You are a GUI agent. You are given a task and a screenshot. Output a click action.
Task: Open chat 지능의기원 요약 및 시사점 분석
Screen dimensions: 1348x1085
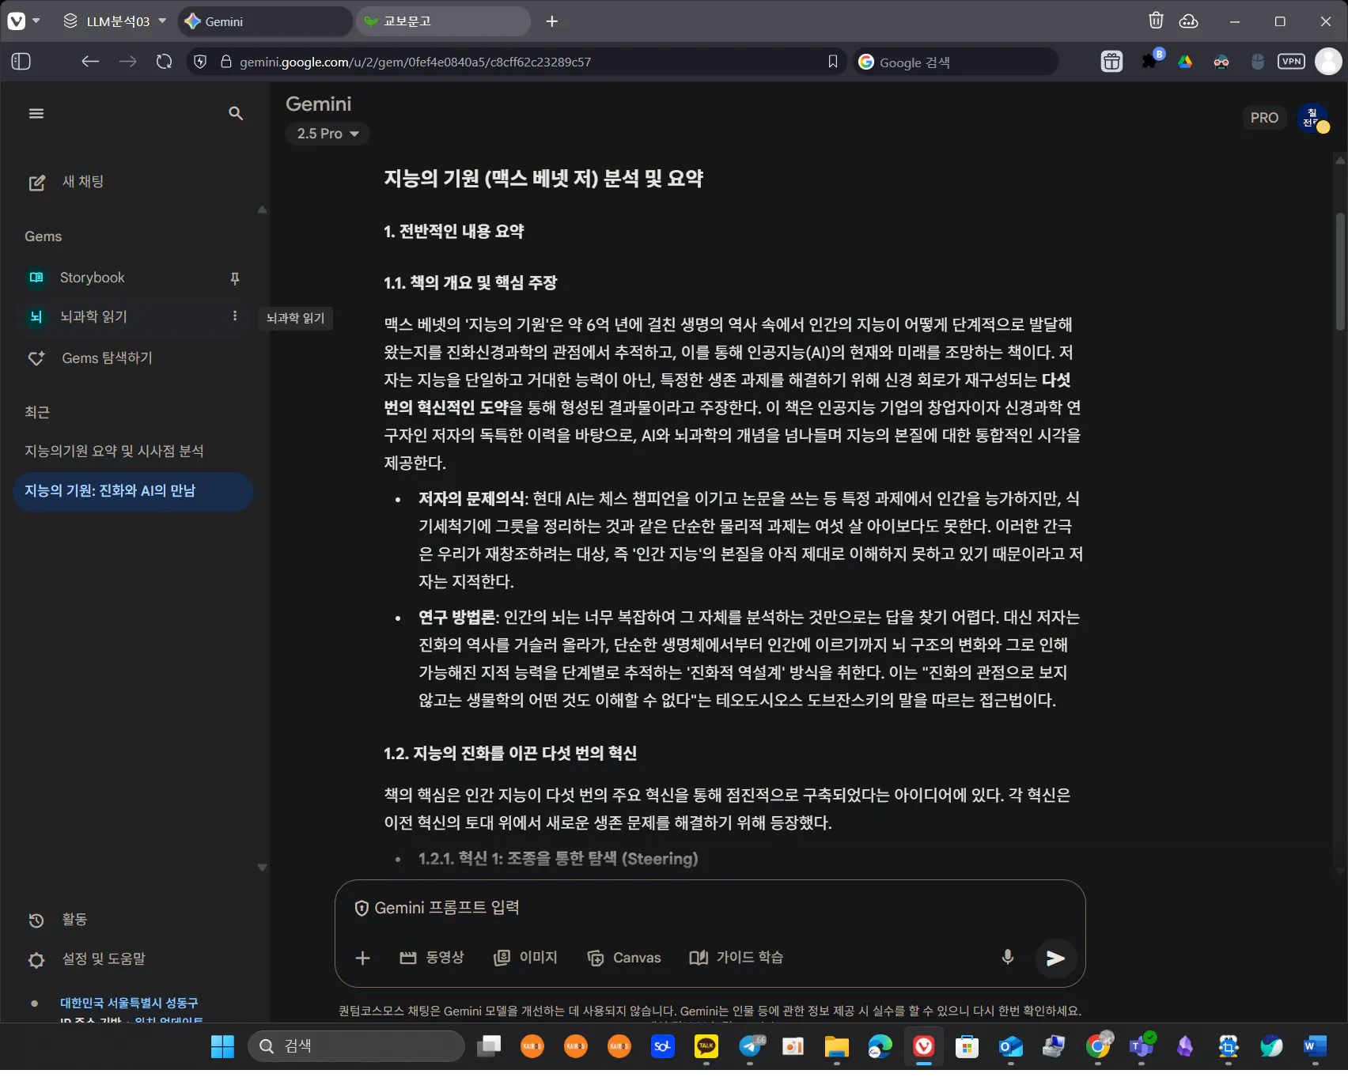[114, 451]
